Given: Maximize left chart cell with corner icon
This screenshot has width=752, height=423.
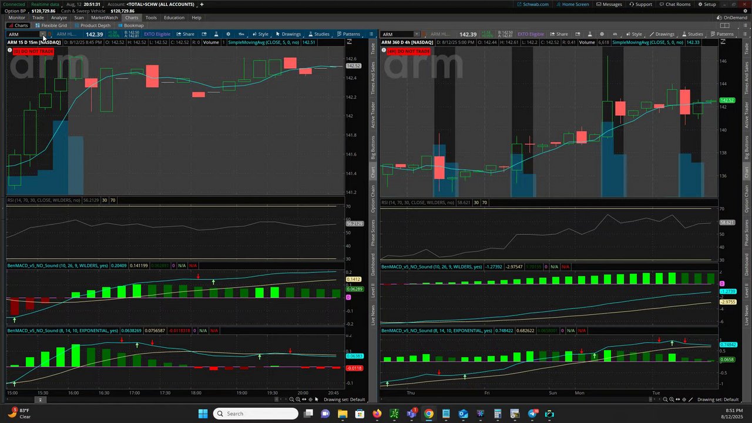Looking at the screenshot, I should click(x=350, y=41).
